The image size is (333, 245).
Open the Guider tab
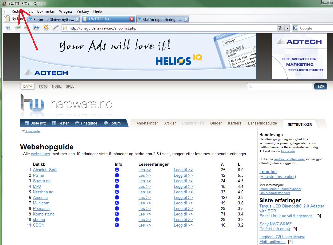point(216,123)
